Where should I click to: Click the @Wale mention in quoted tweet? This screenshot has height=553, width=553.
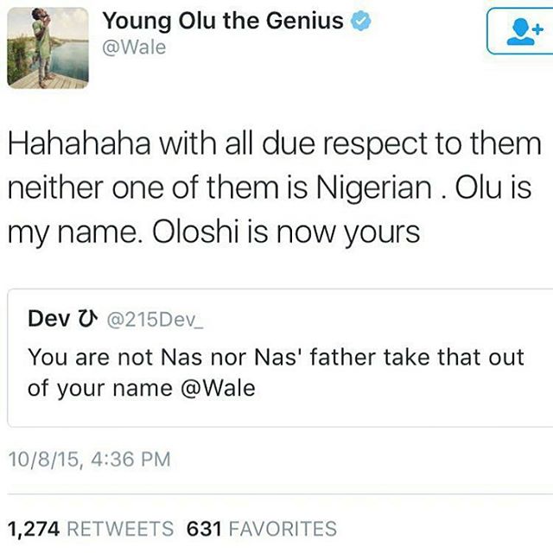(218, 388)
